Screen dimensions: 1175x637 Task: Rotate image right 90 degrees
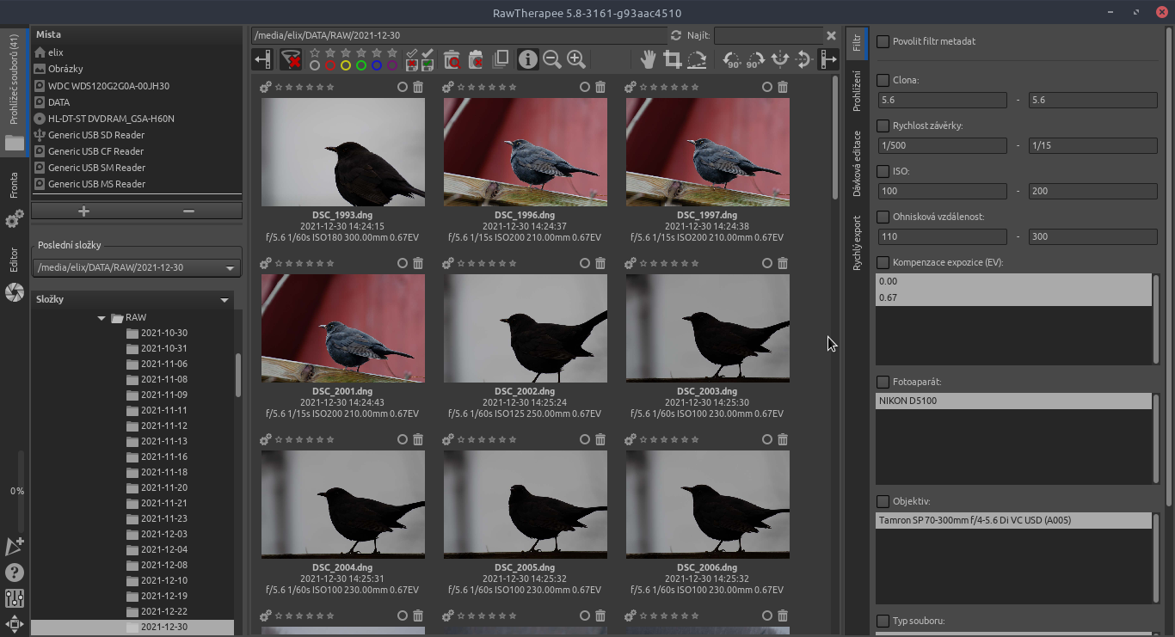[x=755, y=59]
